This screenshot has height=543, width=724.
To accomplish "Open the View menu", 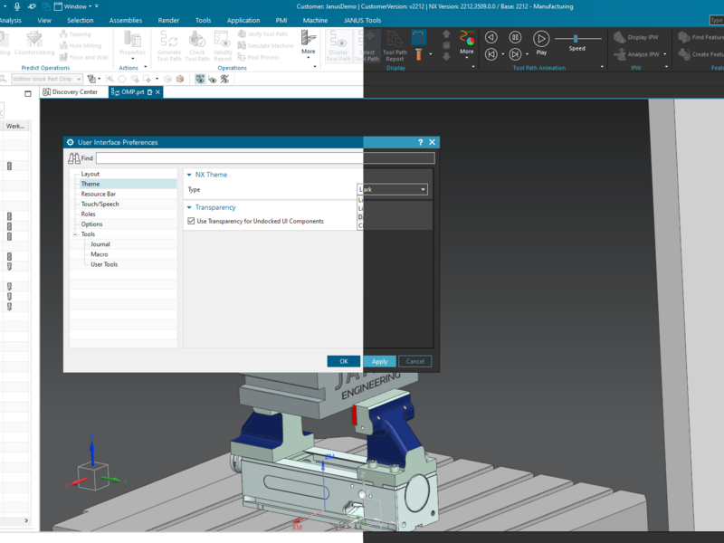I will 44,20.
